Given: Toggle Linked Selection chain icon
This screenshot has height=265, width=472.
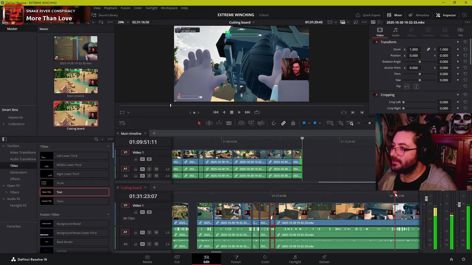Looking at the screenshot, I should click(283, 123).
